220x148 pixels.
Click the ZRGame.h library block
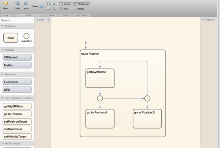[x=17, y=57]
